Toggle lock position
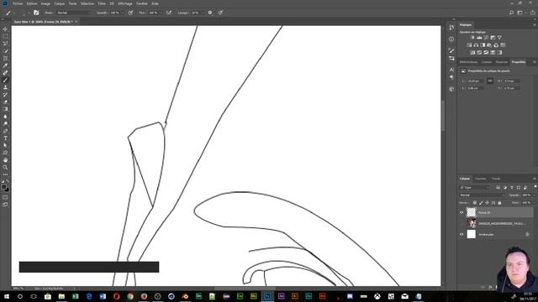The width and height of the screenshot is (538, 302). point(487,203)
